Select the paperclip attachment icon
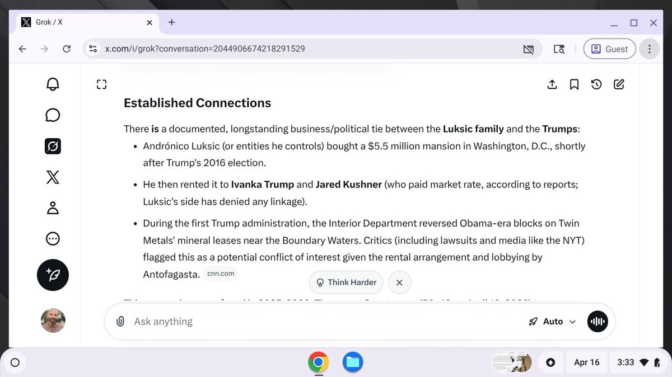 pyautogui.click(x=120, y=321)
